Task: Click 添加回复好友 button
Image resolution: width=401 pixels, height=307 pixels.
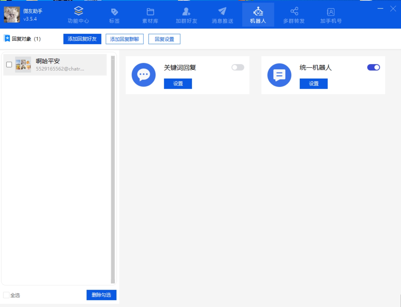Action: (x=82, y=39)
